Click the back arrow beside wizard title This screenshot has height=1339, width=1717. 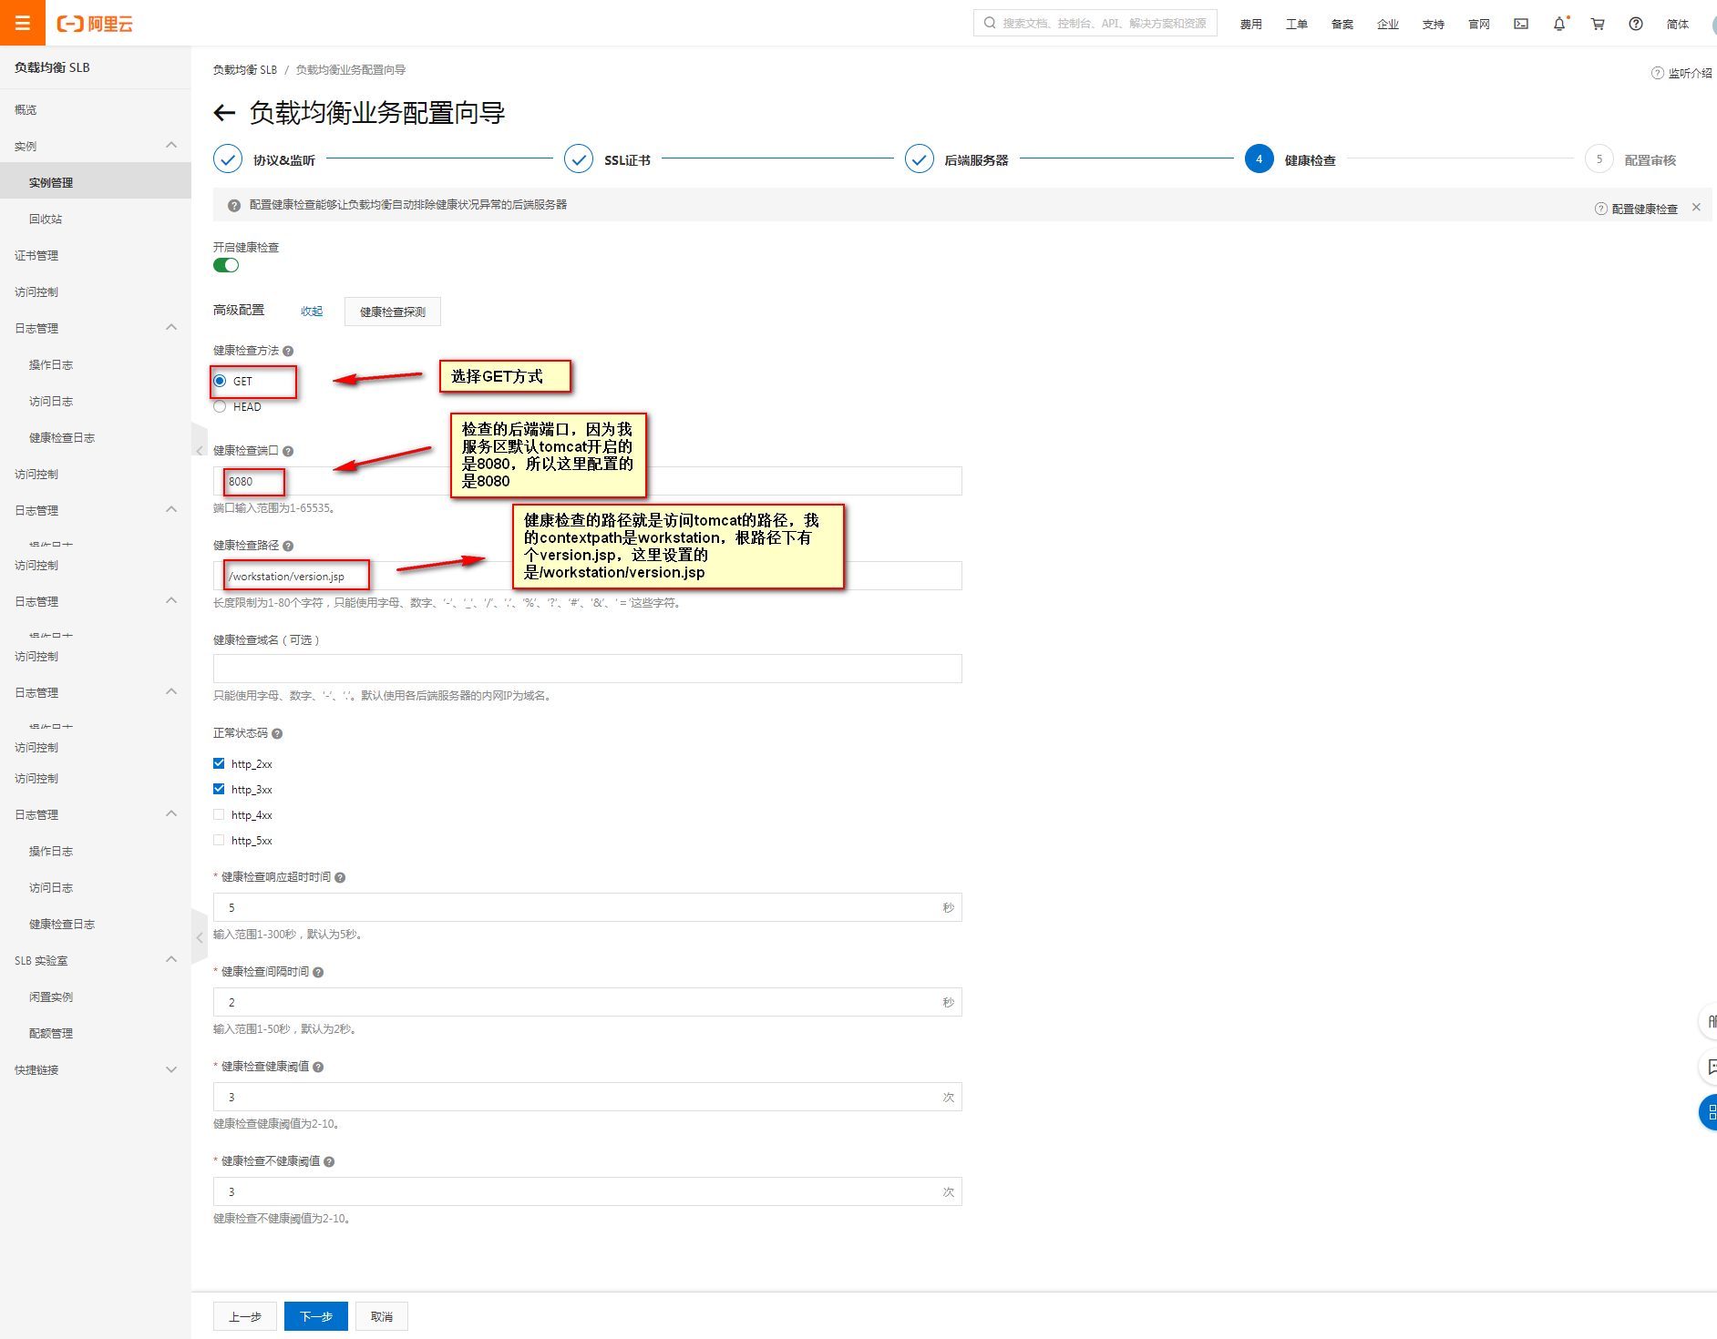click(224, 113)
